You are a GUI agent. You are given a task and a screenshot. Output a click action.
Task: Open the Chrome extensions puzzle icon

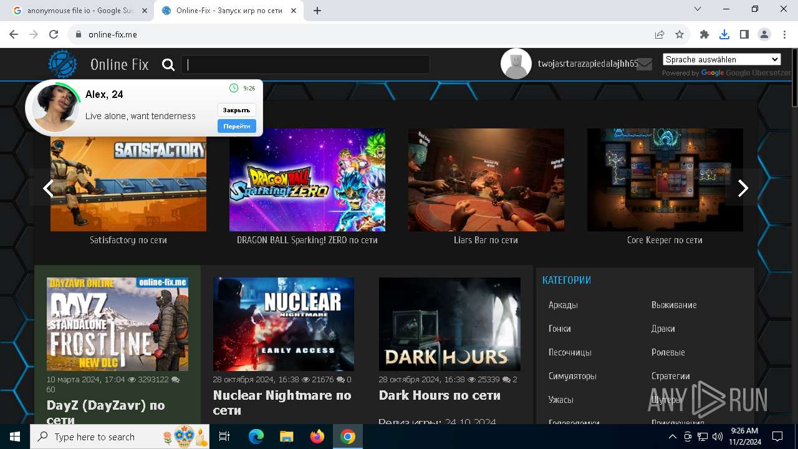(x=704, y=35)
